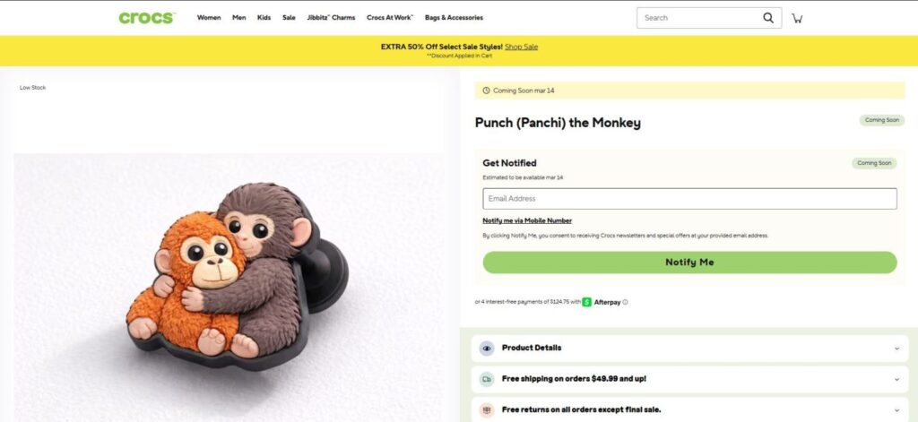Click Notify me via Mobile Number
This screenshot has height=422, width=918.
[527, 220]
